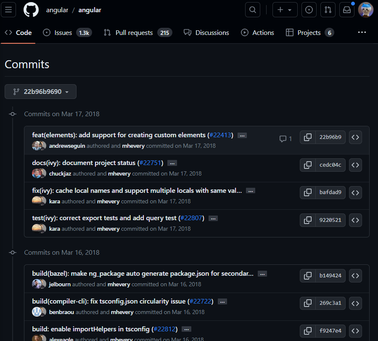Switch to the Projects tab

[x=310, y=32]
